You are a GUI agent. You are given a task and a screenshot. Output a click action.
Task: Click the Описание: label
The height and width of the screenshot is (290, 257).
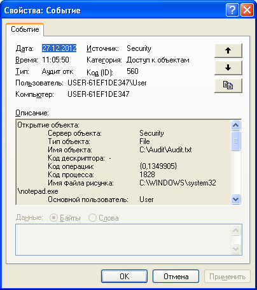pos(32,113)
